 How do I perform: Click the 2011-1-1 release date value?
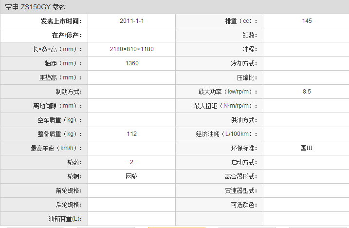132,21
